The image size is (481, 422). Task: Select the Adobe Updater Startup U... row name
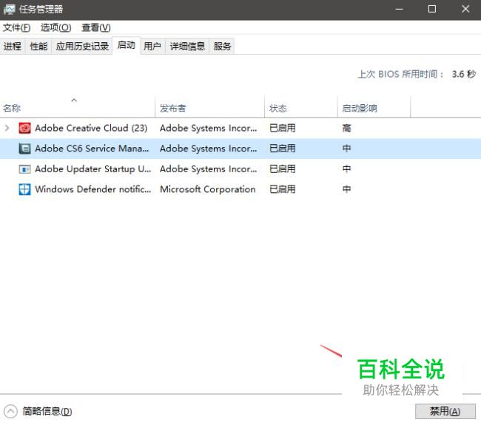click(93, 169)
